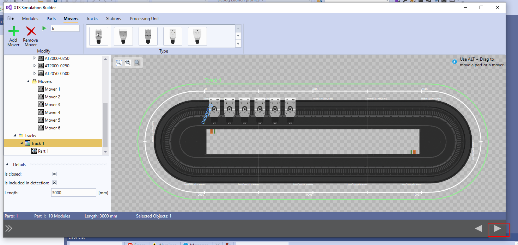
Task: Click the double-chevron expand icon at bottom left
Action: coord(9,228)
